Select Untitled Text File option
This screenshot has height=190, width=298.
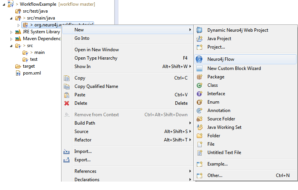click(x=224, y=153)
